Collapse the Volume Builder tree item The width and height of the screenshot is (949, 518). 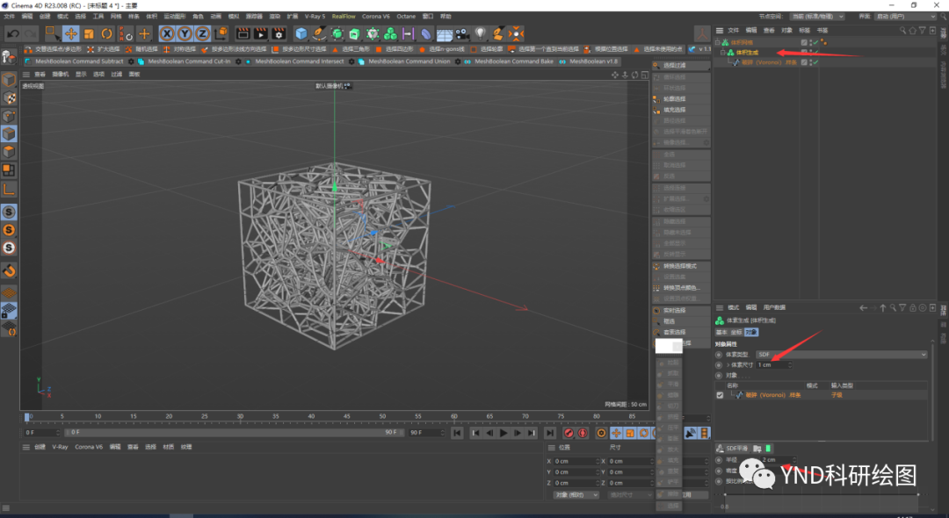(722, 53)
